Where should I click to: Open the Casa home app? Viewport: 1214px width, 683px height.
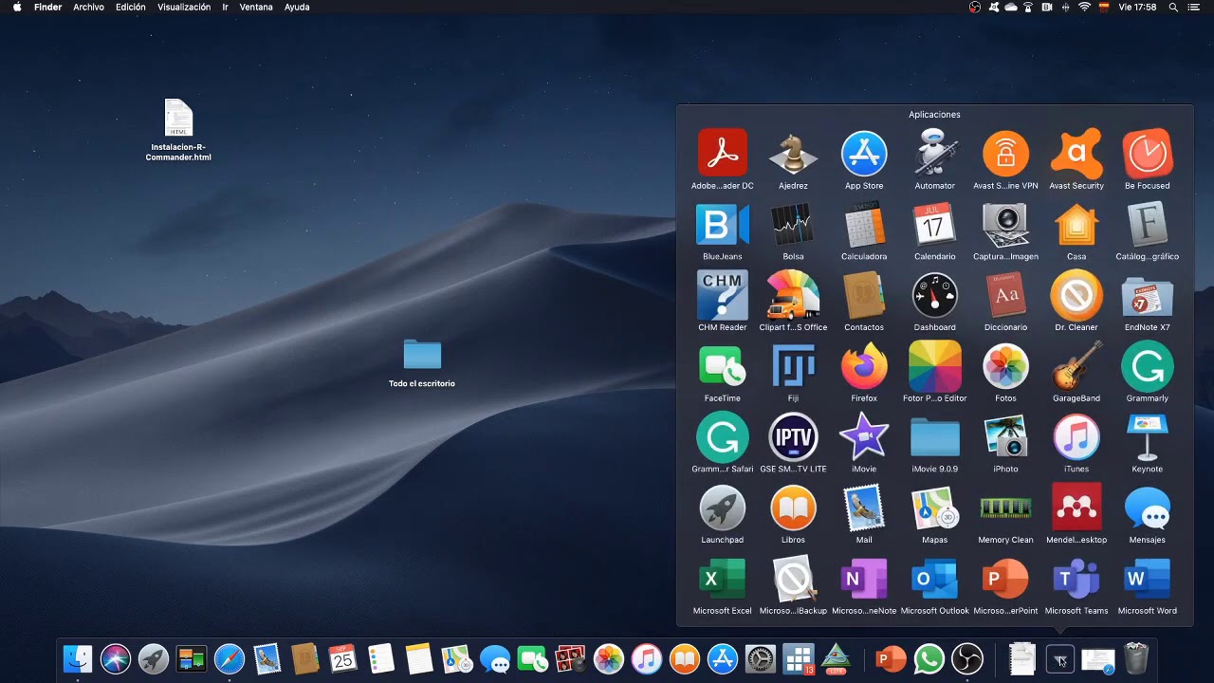[x=1076, y=224]
